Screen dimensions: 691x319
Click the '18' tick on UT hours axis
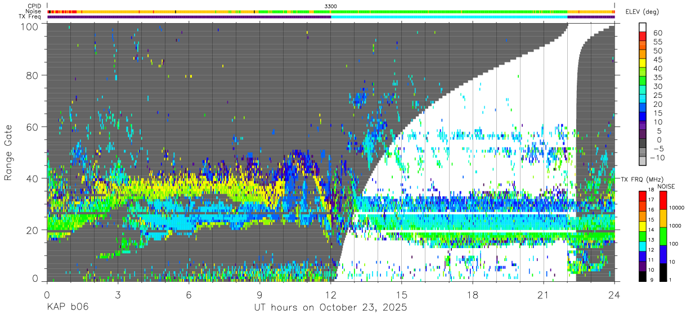tap(473, 294)
